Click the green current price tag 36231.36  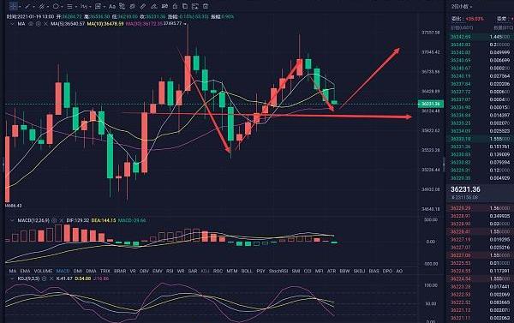click(431, 104)
